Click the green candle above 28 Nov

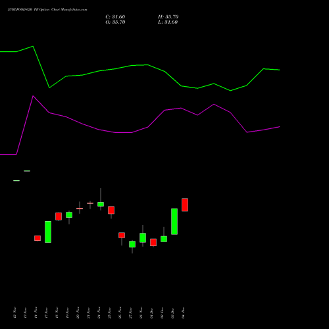click(143, 238)
